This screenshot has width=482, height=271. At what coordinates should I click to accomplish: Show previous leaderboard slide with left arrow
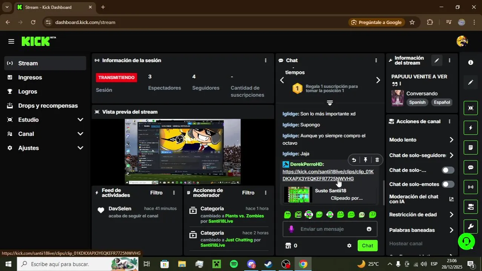tap(282, 80)
